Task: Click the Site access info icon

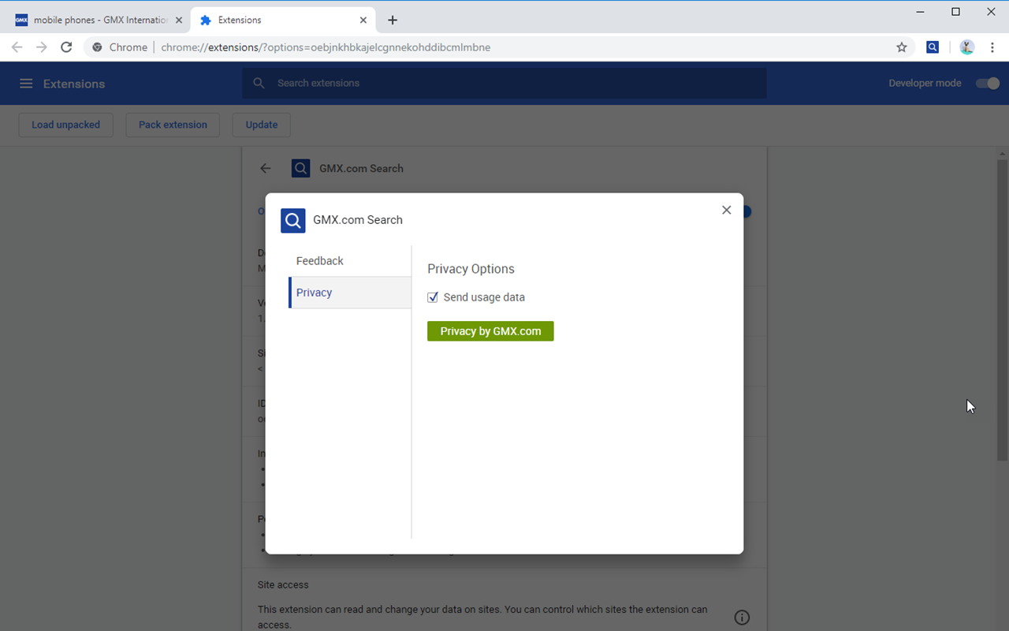Action: coord(742,618)
